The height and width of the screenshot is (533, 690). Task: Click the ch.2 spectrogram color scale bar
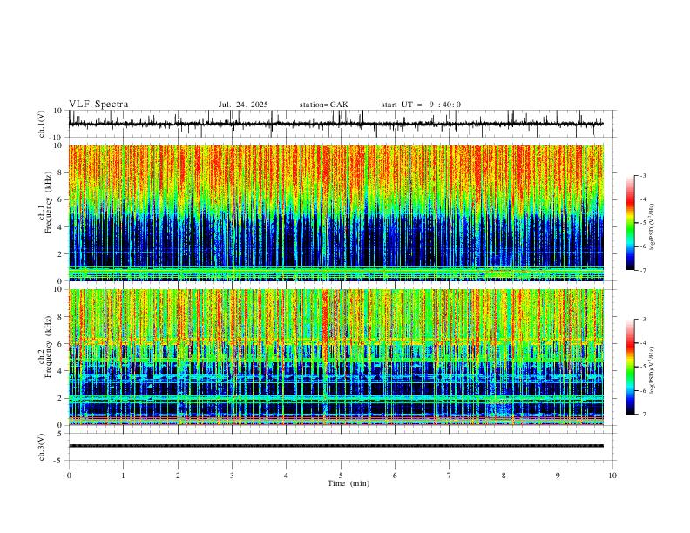[630, 367]
